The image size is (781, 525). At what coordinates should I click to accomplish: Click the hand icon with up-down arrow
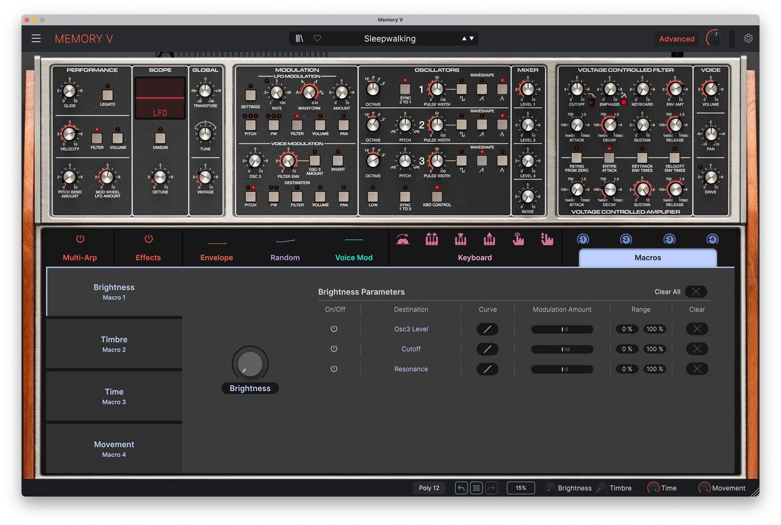[547, 240]
